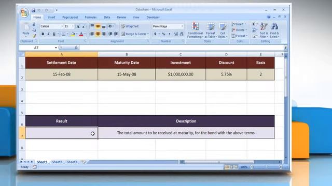The width and height of the screenshot is (332, 186).
Task: Click the Copy icon in Clipboard group
Action: [34, 30]
